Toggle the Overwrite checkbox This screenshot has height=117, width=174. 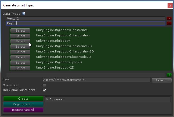44,85
